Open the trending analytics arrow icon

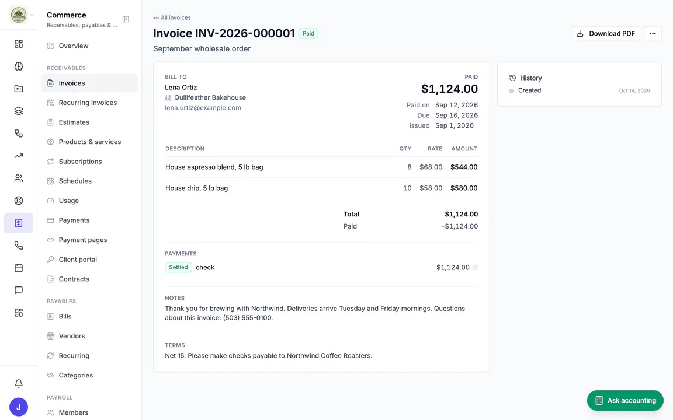coord(19,156)
